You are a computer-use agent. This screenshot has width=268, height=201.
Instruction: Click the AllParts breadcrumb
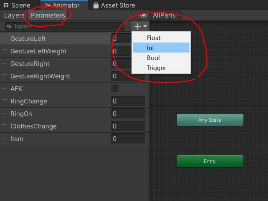point(164,15)
